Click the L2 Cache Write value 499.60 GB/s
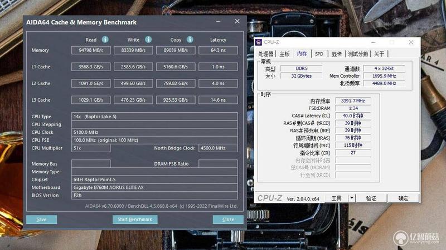Viewport: 446px width, 250px height. 133,83
